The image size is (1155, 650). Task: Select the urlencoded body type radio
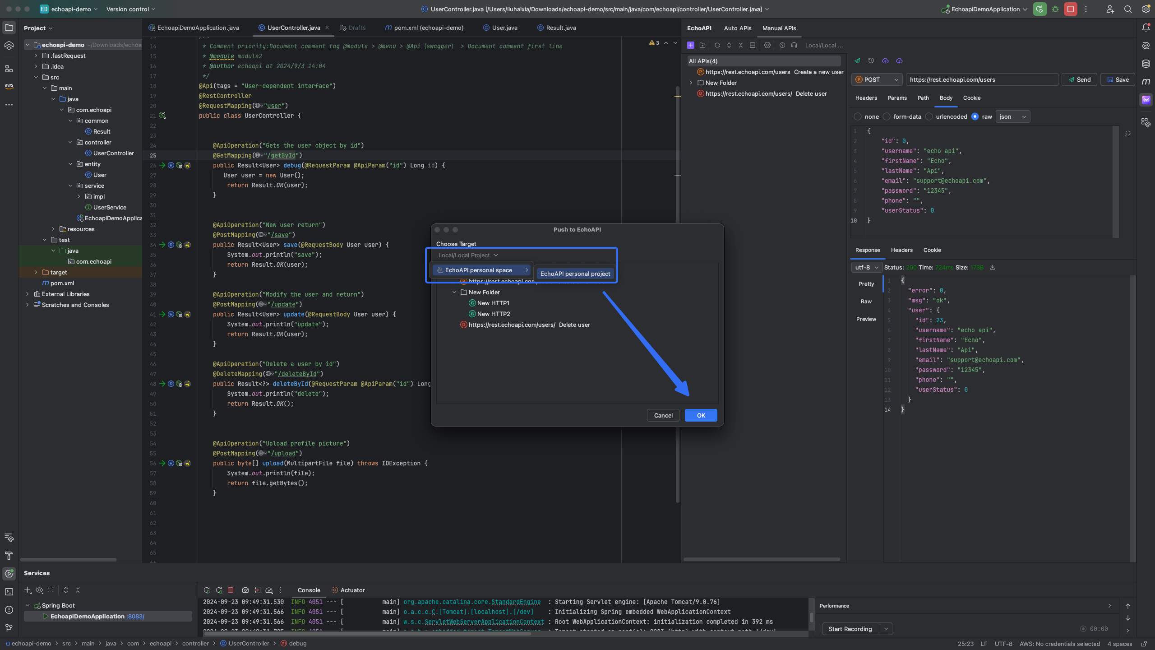click(x=929, y=116)
